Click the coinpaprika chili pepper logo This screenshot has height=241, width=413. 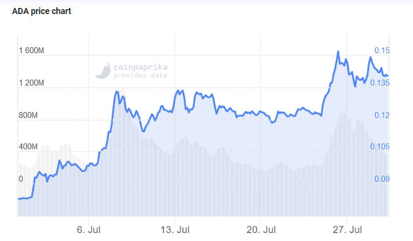coord(103,71)
